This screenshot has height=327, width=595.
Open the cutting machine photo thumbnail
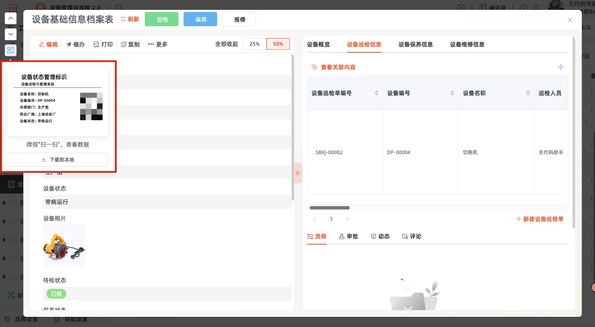(64, 245)
